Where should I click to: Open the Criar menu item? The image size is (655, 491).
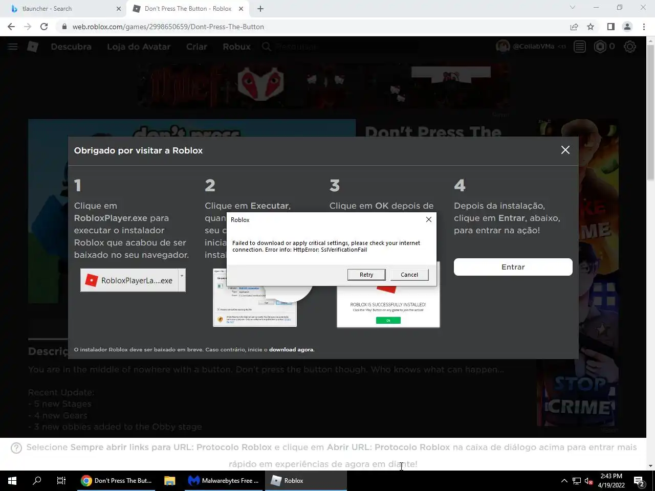196,47
